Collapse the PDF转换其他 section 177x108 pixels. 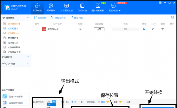(28, 18)
